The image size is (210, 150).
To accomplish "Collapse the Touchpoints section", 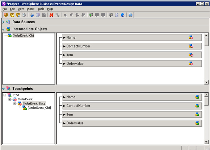I will [3, 89].
